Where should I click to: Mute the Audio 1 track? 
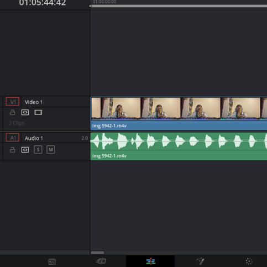coord(51,150)
